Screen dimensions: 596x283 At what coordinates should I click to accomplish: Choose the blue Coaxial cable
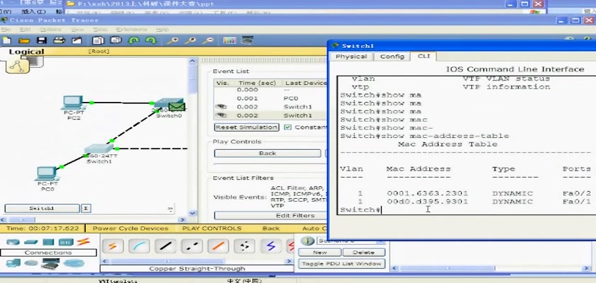coord(270,246)
